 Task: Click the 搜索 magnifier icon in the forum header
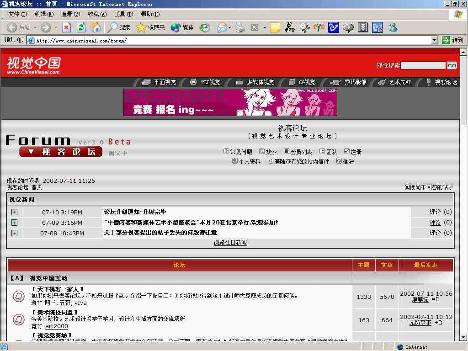click(261, 151)
